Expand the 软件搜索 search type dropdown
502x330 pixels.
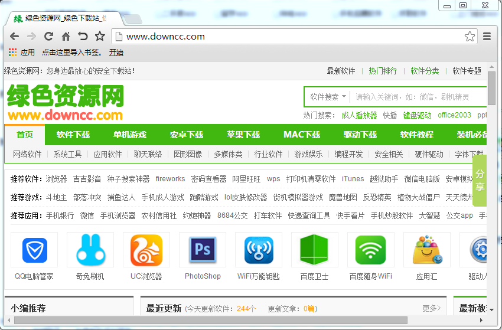pyautogui.click(x=328, y=97)
